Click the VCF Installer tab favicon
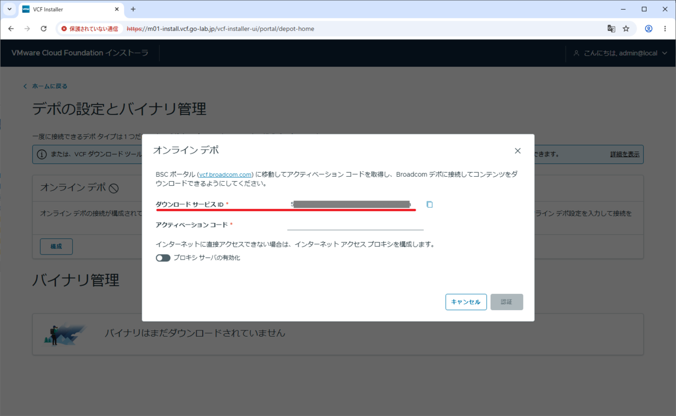676x416 pixels. [x=26, y=10]
